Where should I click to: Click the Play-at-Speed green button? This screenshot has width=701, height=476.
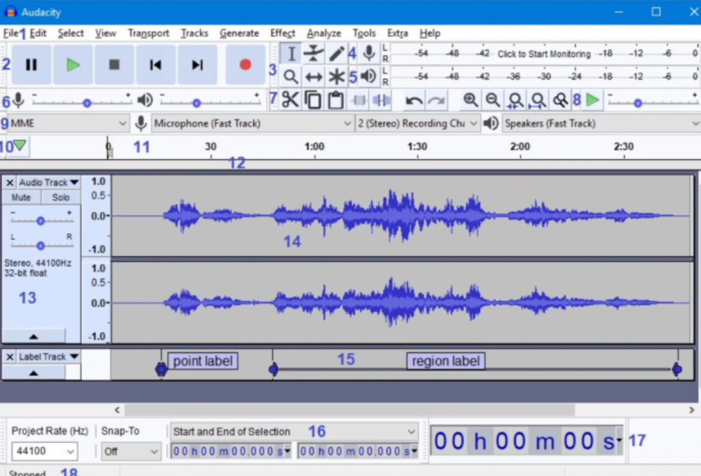592,100
